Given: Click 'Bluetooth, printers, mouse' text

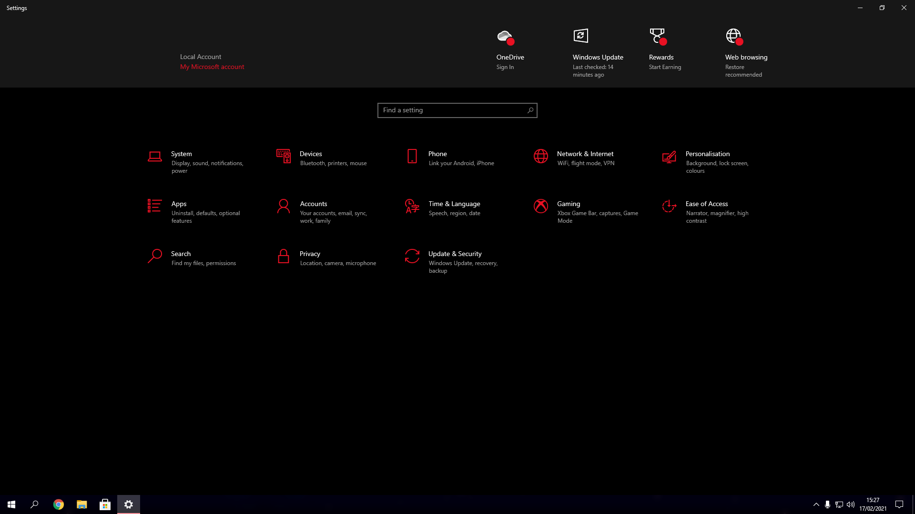Looking at the screenshot, I should [x=333, y=163].
